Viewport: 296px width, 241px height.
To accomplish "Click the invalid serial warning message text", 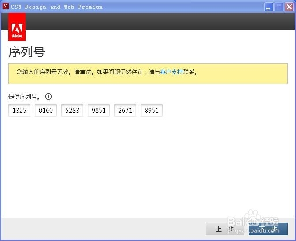I will [x=107, y=72].
